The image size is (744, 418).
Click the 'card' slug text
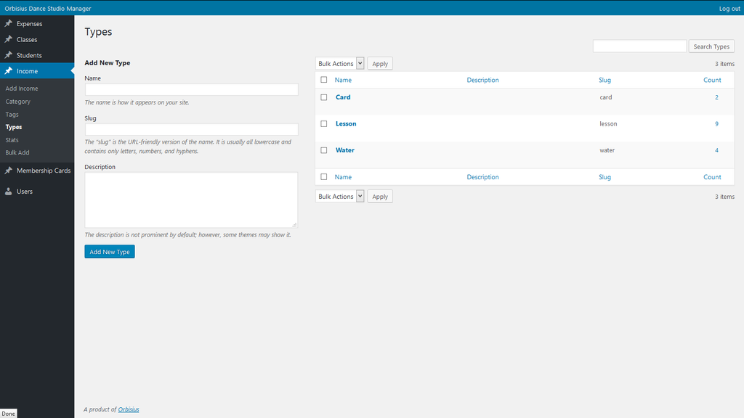pos(606,97)
